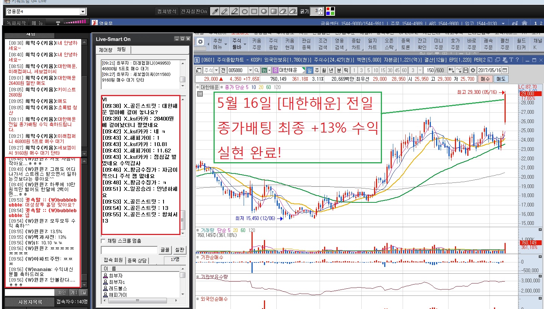The width and height of the screenshot is (544, 309).
Task: Click the microphone icon near volume meter
Action: [x=58, y=23]
